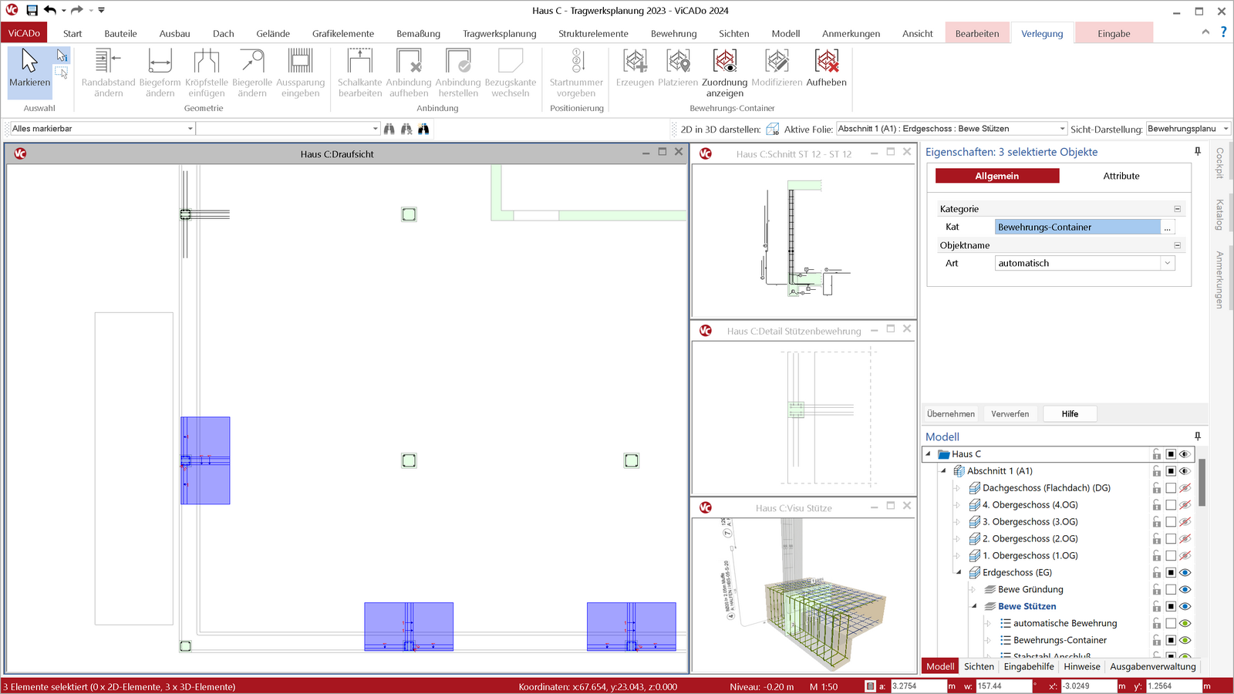
Task: Open the Modifizieren container tool
Action: (x=777, y=68)
